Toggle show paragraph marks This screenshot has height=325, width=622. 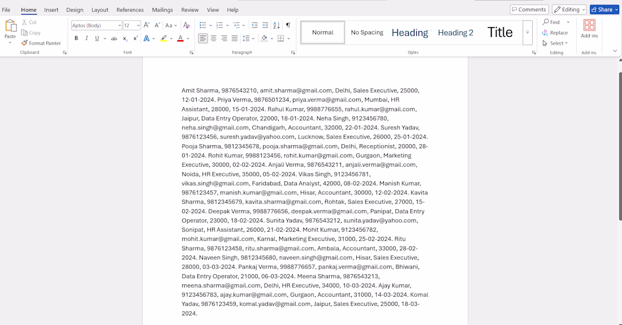[x=288, y=25]
